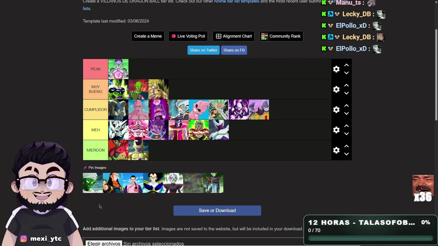
Task: Move MIERDON row down
Action: click(346, 154)
